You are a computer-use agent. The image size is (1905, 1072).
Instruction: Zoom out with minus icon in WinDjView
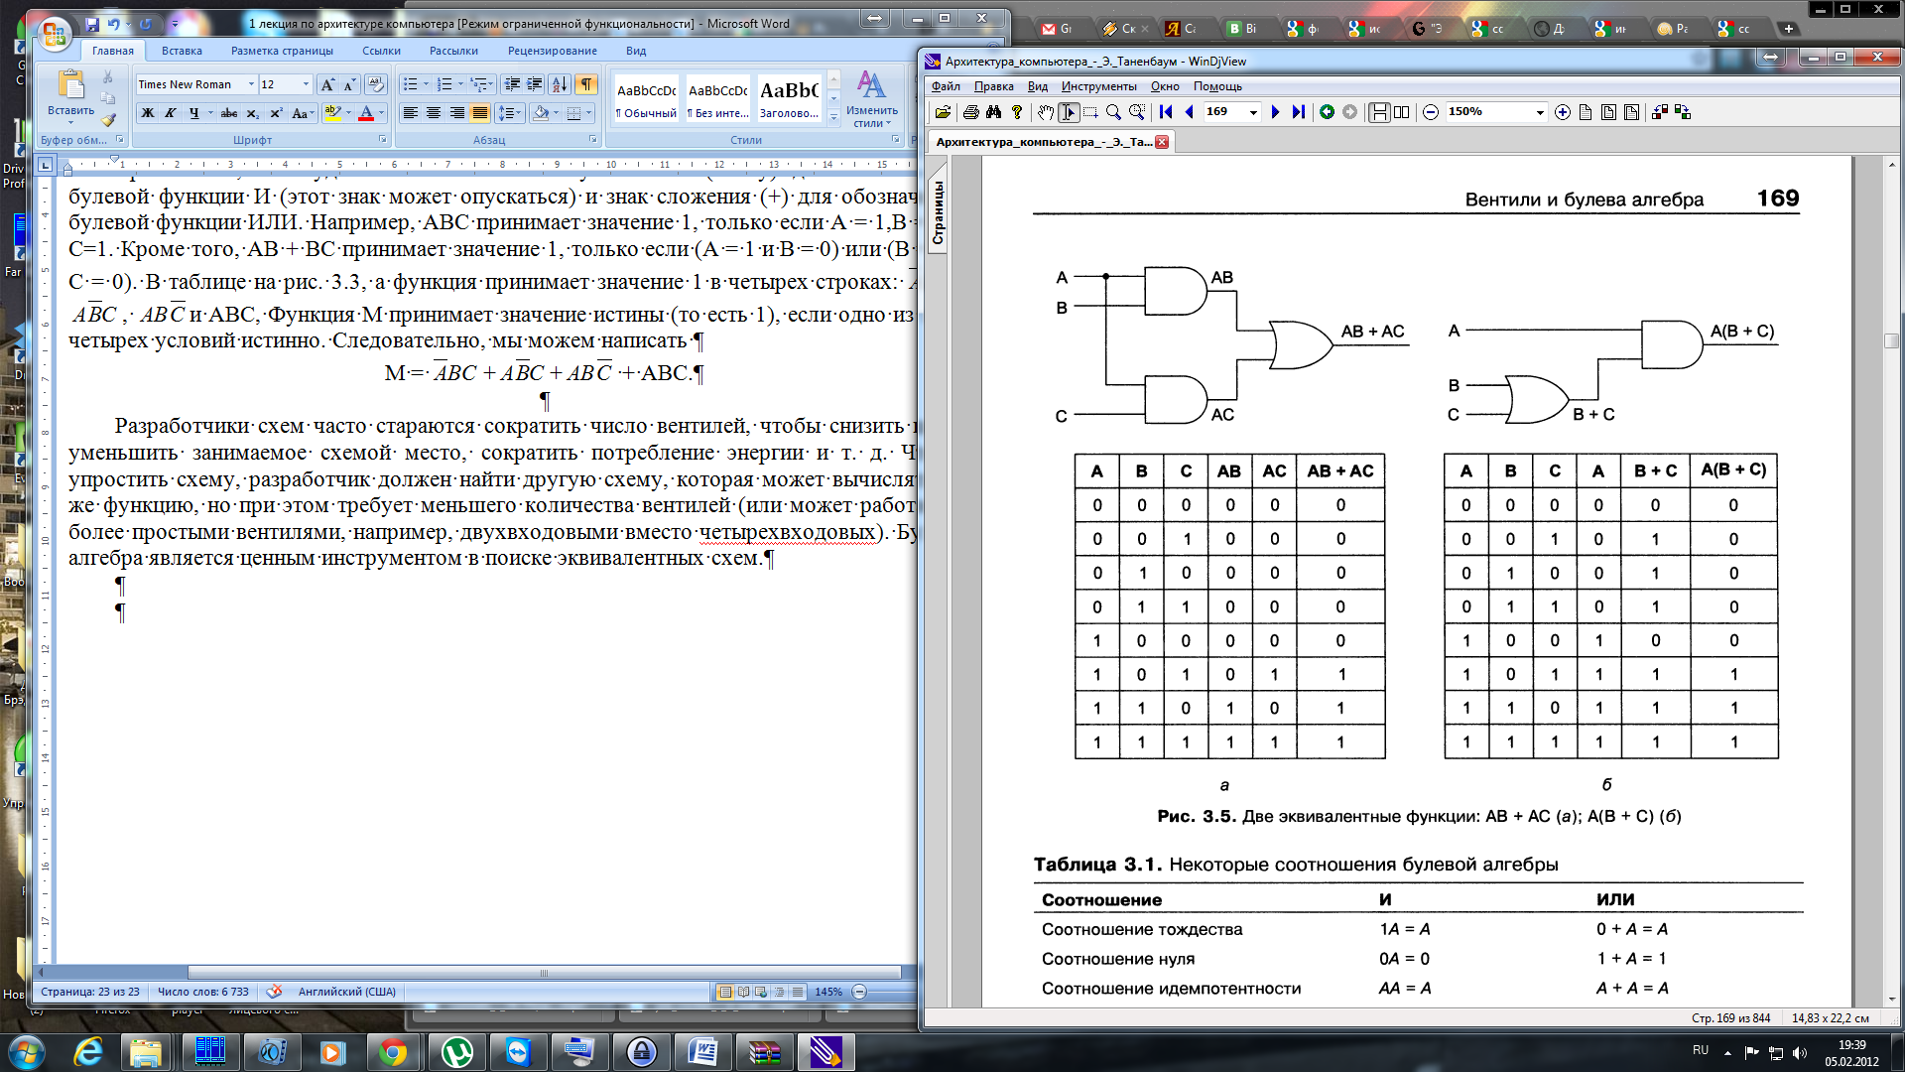click(x=1431, y=112)
